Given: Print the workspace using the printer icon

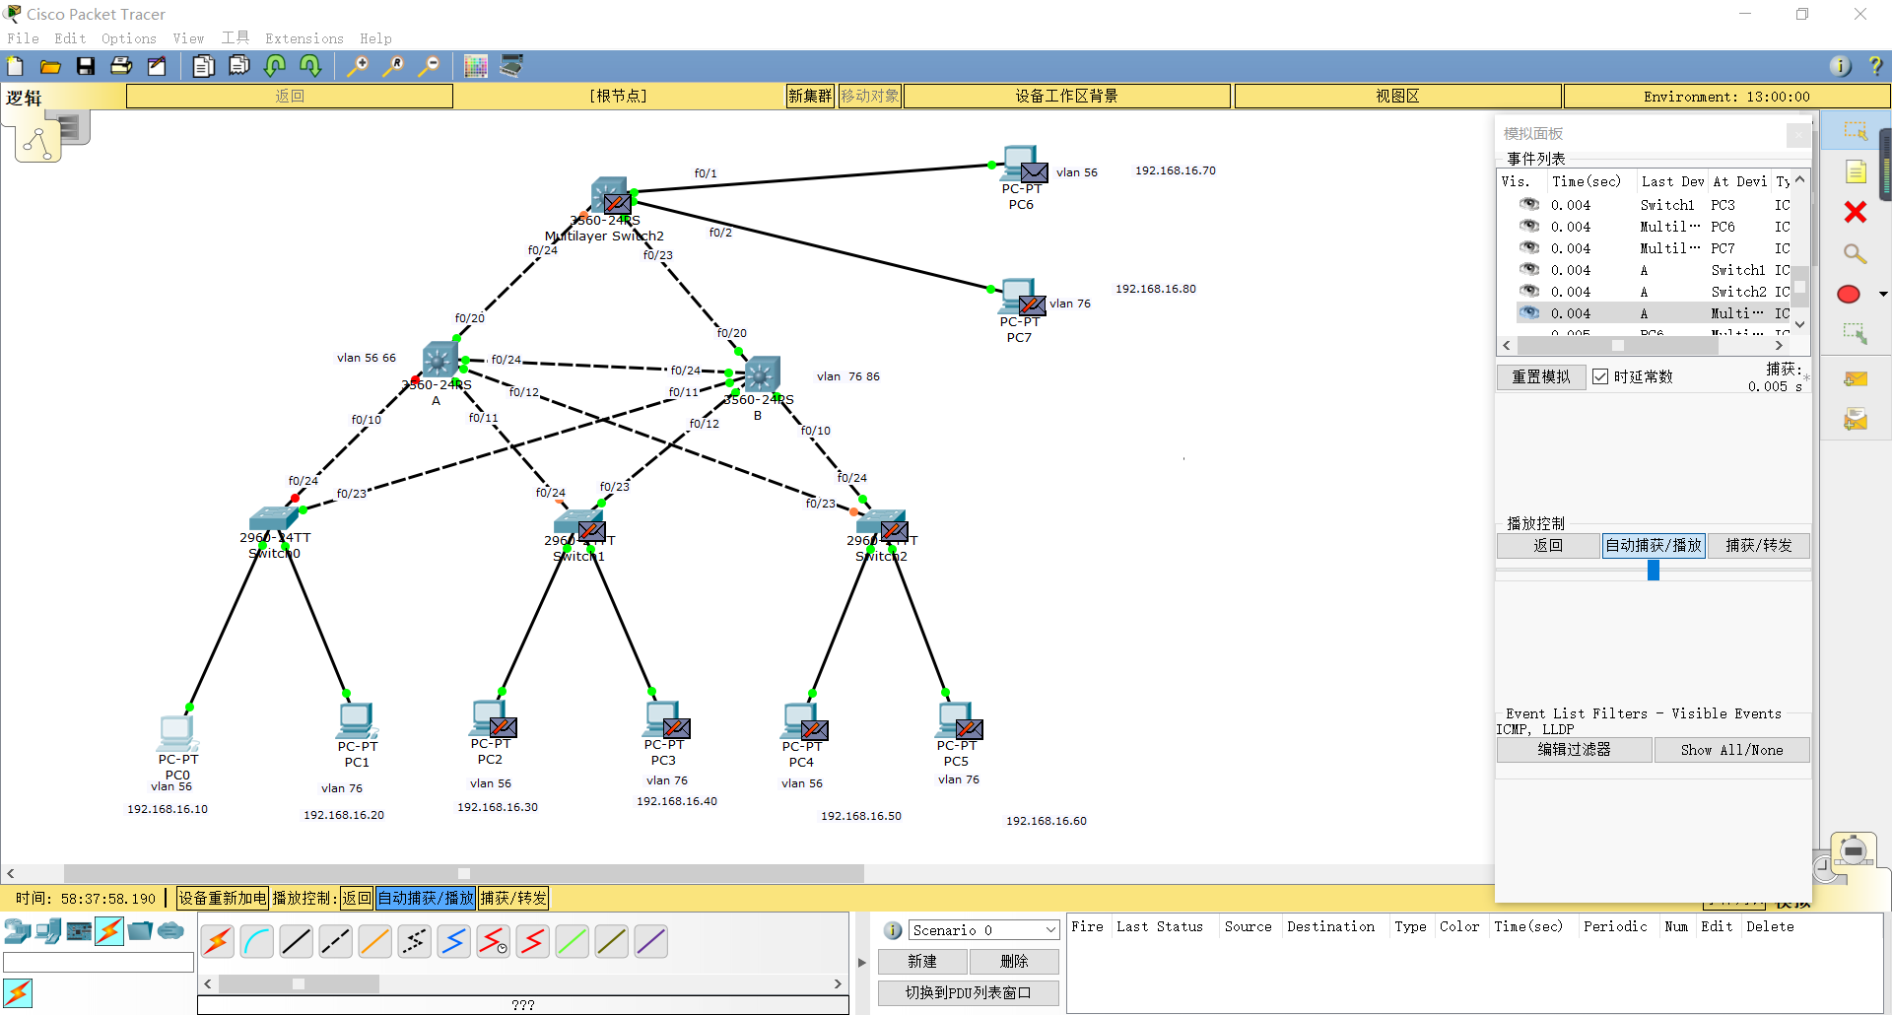Looking at the screenshot, I should point(121,66).
